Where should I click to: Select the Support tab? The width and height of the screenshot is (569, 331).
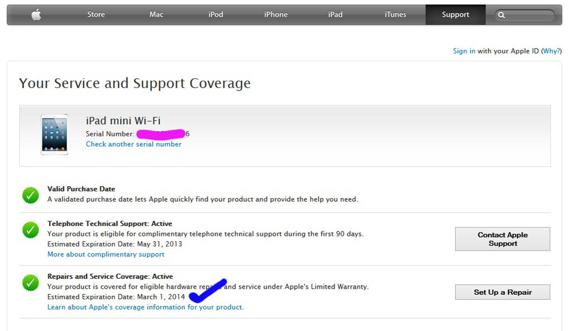click(456, 14)
